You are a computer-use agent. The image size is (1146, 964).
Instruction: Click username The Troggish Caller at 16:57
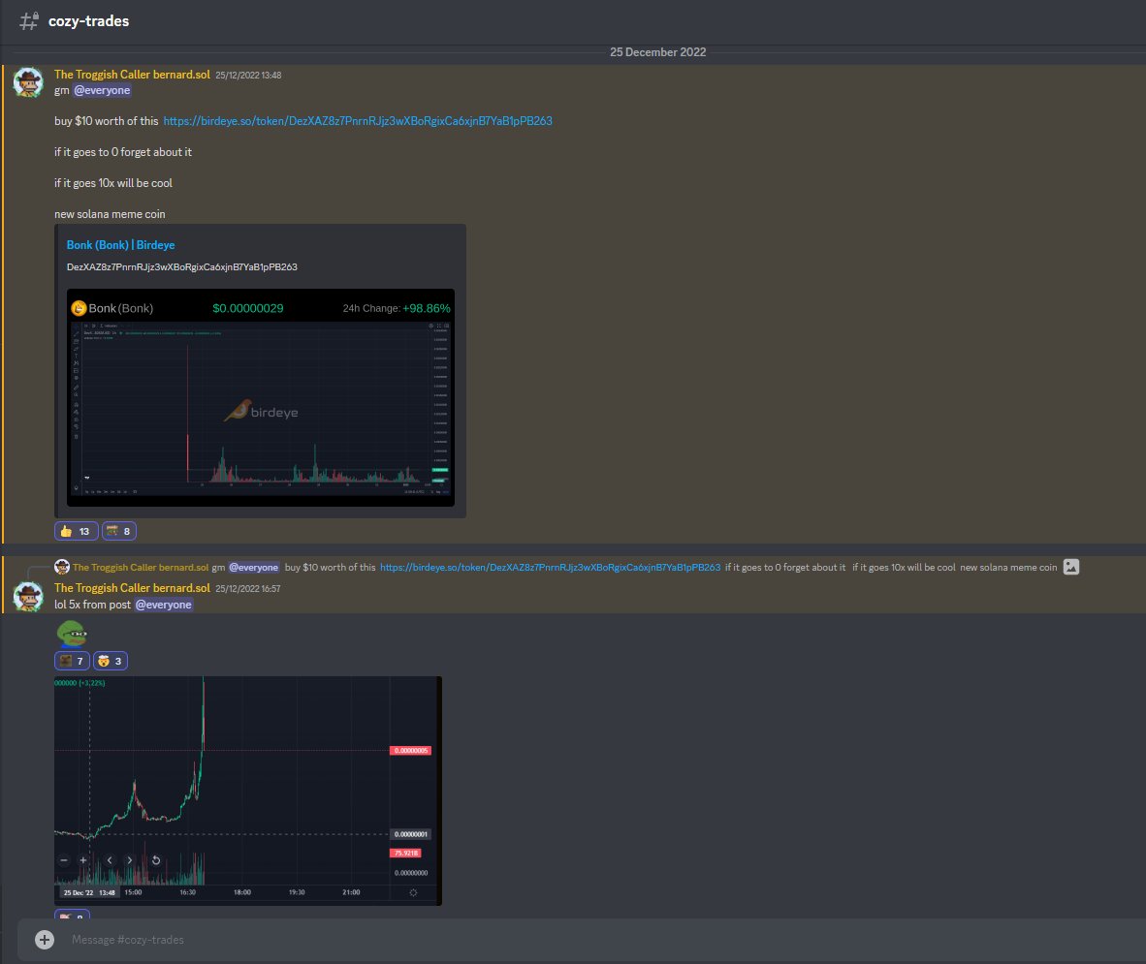pos(132,588)
